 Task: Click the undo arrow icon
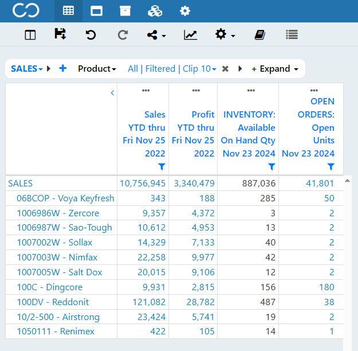click(91, 35)
